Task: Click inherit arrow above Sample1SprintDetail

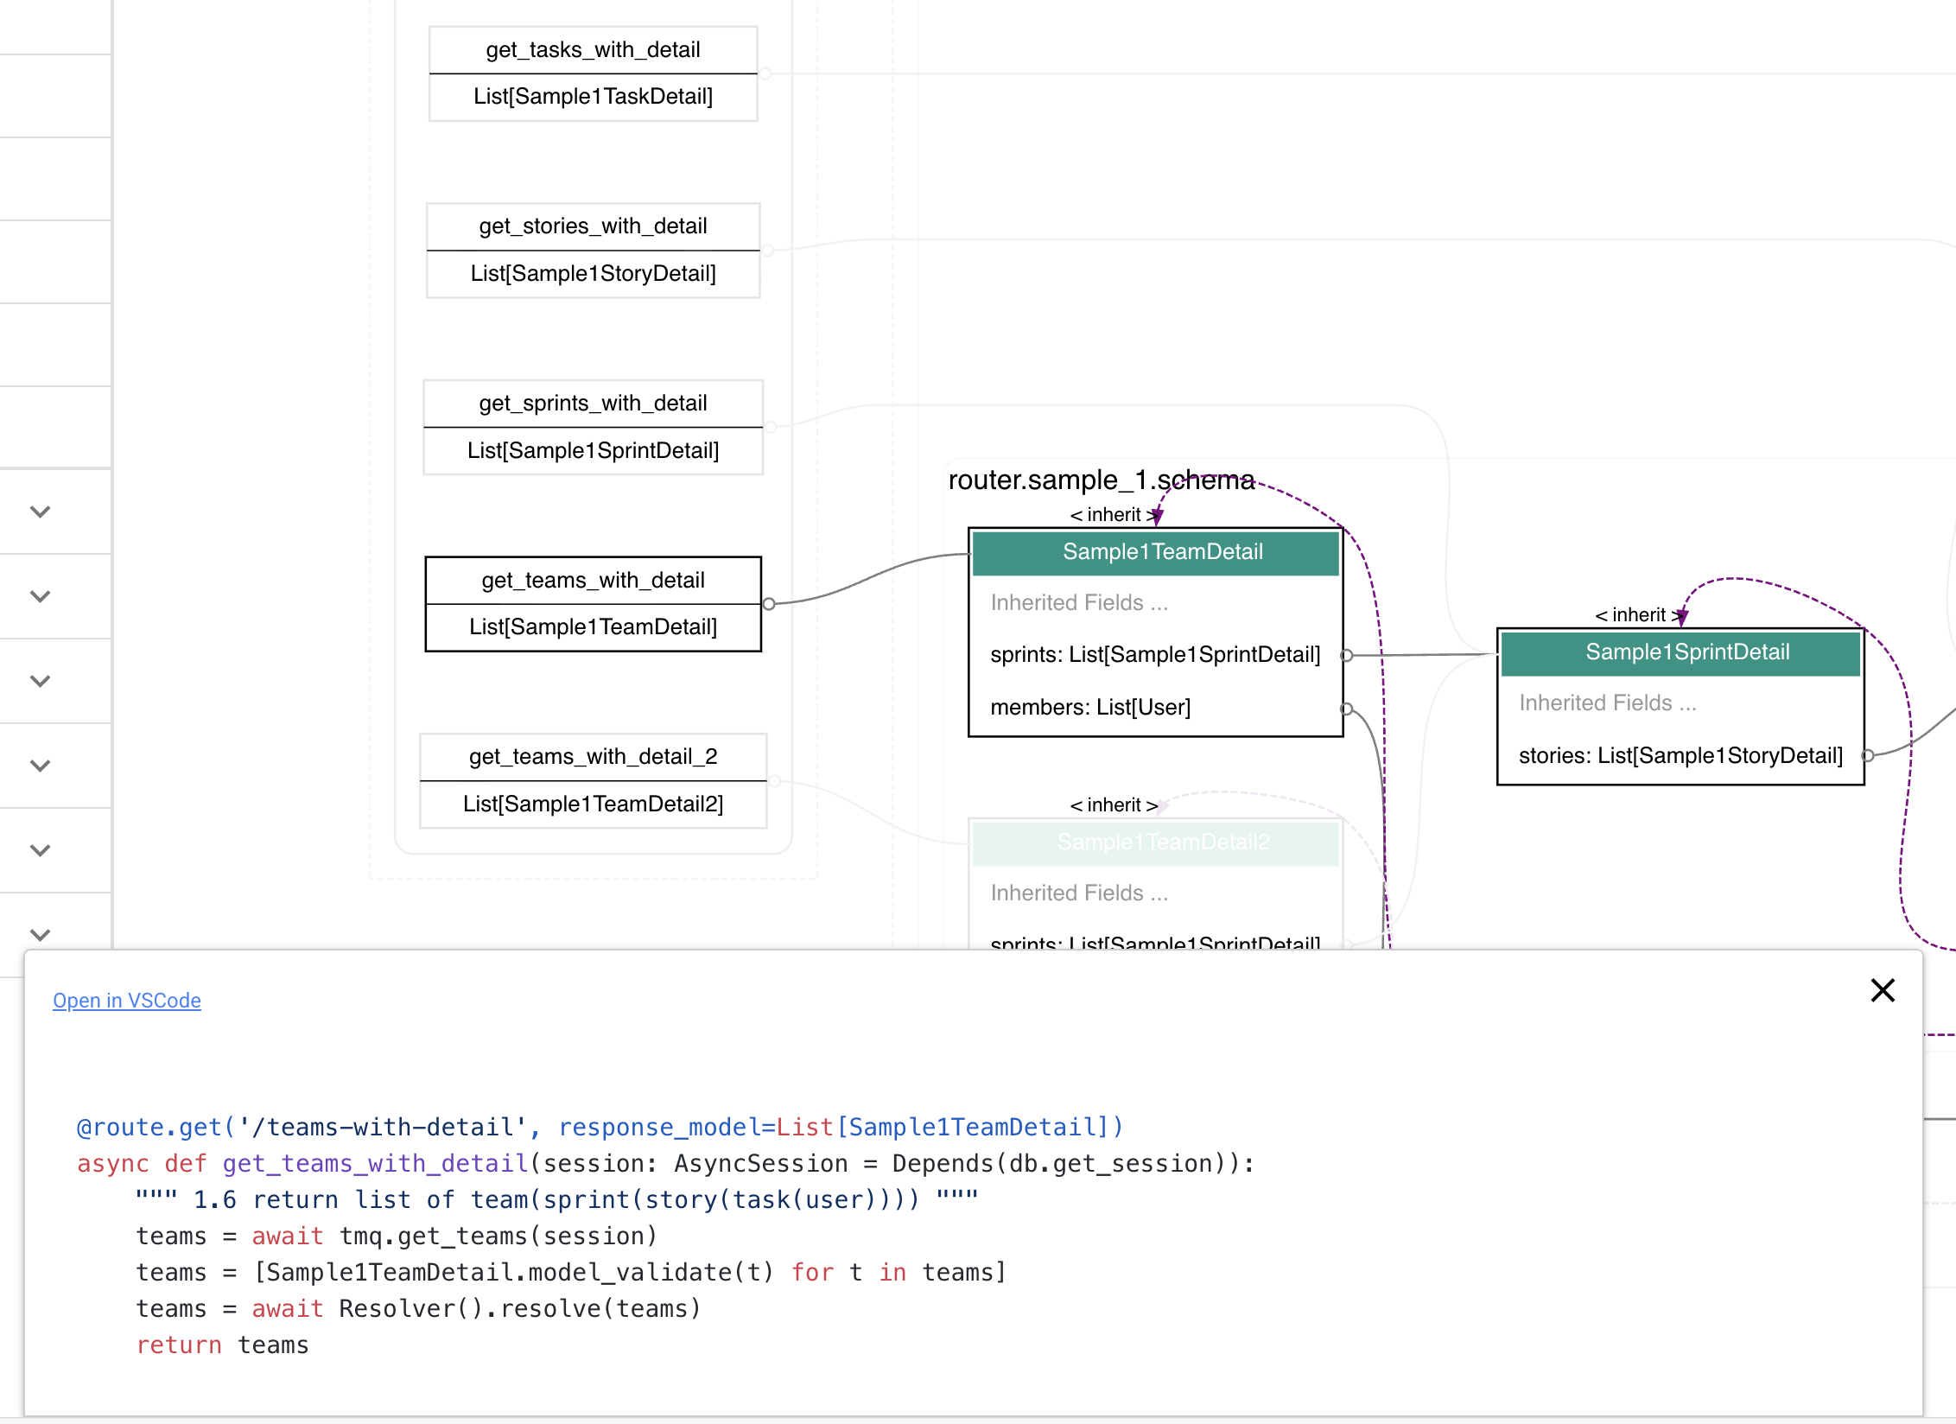Action: [1681, 616]
